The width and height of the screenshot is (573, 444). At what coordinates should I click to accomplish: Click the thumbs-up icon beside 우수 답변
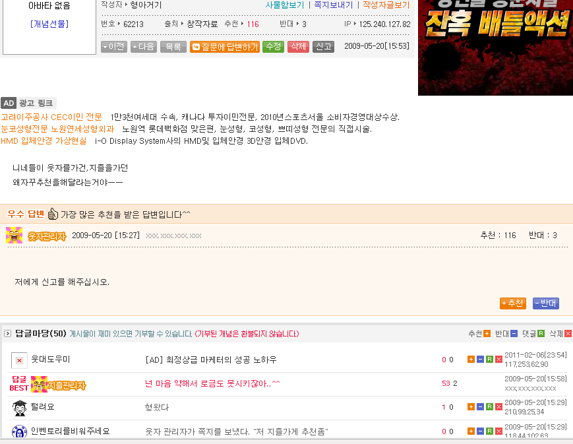pyautogui.click(x=53, y=214)
